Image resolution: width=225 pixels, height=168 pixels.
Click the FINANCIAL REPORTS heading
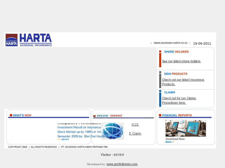tap(177, 115)
